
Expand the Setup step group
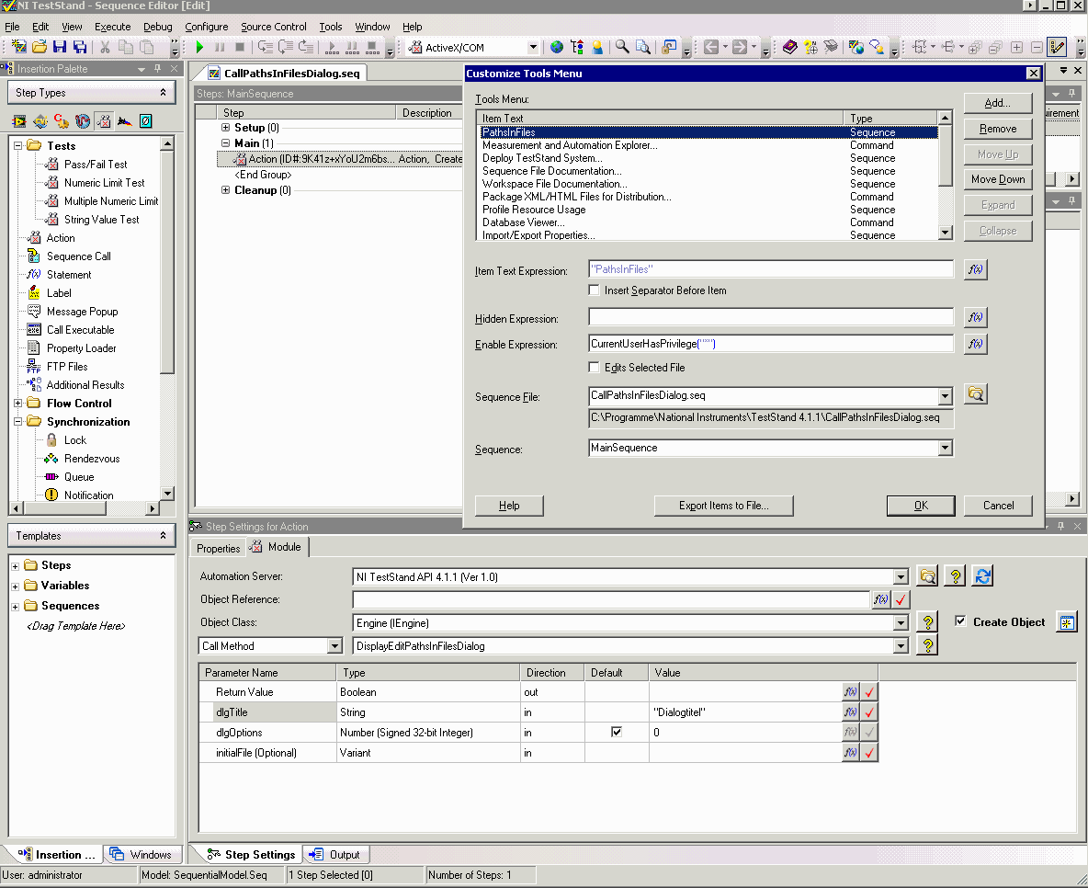[225, 128]
